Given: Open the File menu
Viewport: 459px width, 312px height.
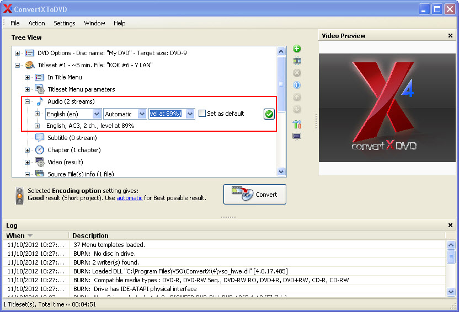Looking at the screenshot, I should tap(15, 23).
